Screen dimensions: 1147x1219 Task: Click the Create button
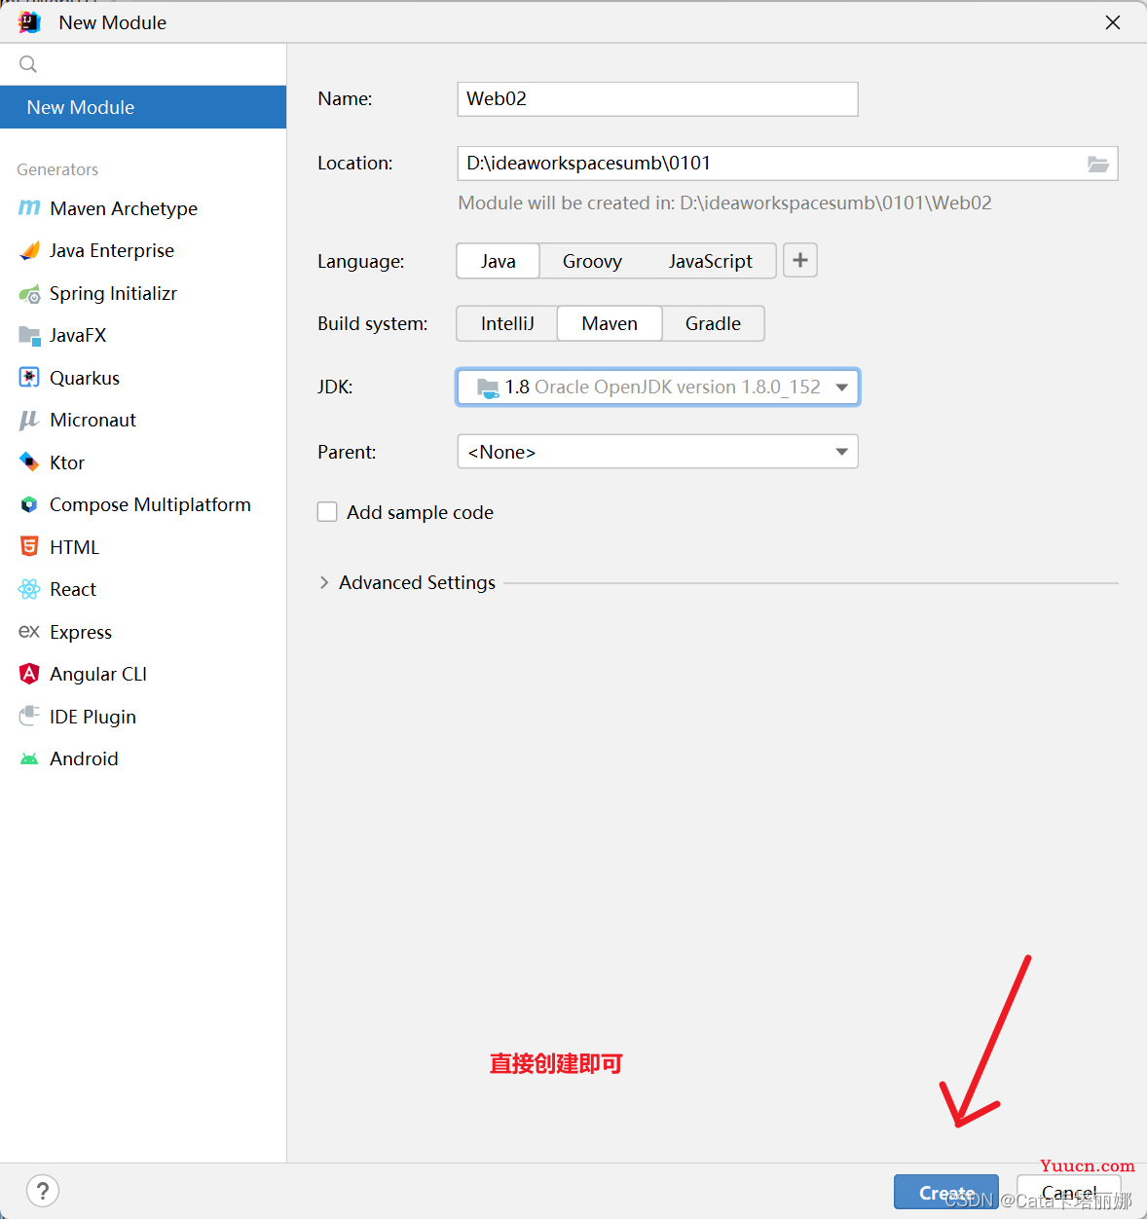tap(946, 1192)
